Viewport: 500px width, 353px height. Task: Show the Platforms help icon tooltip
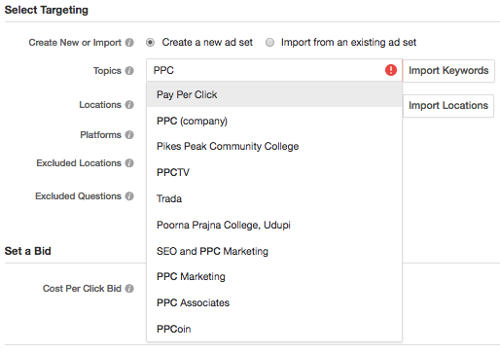[129, 135]
